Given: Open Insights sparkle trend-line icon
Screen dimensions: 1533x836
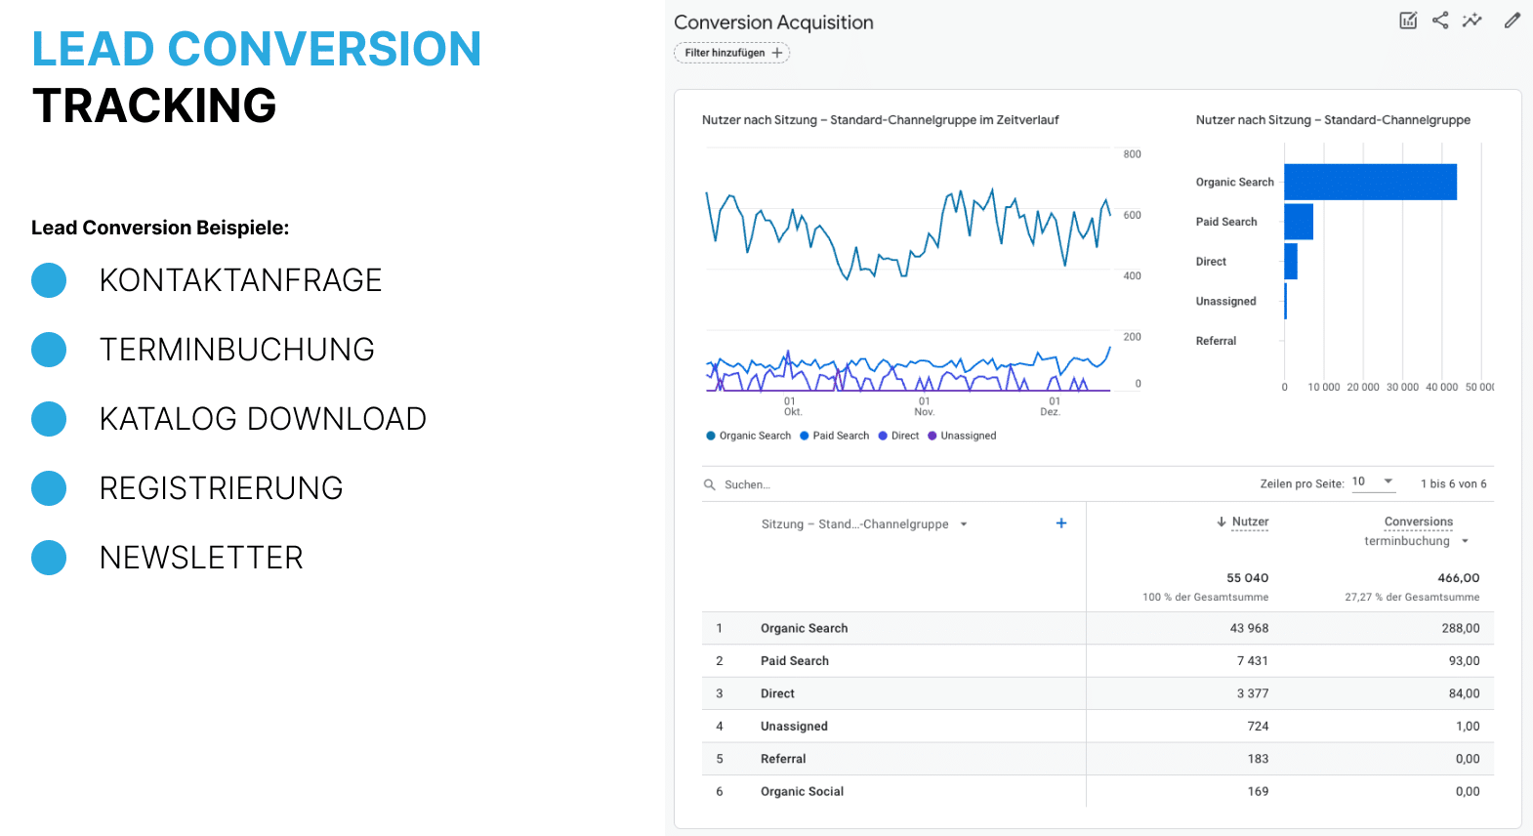Looking at the screenshot, I should pos(1471,21).
